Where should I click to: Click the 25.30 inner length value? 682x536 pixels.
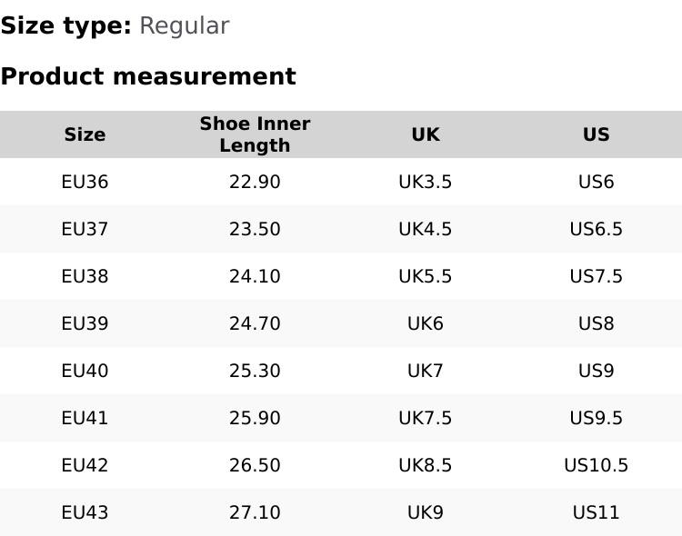(255, 371)
